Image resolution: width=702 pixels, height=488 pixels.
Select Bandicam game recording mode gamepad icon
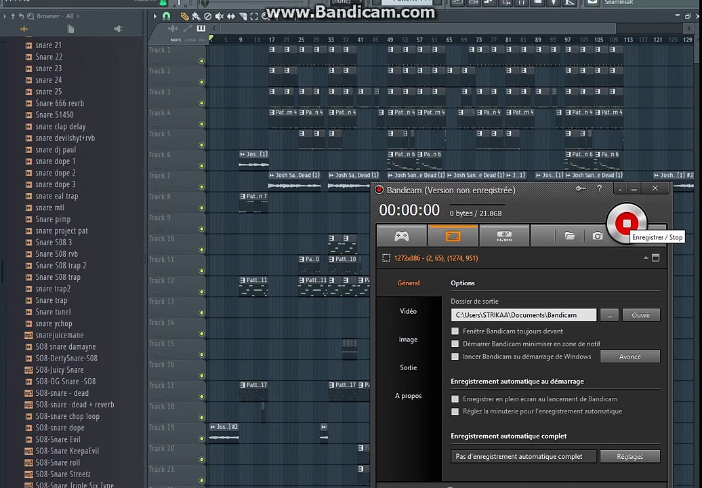click(402, 236)
